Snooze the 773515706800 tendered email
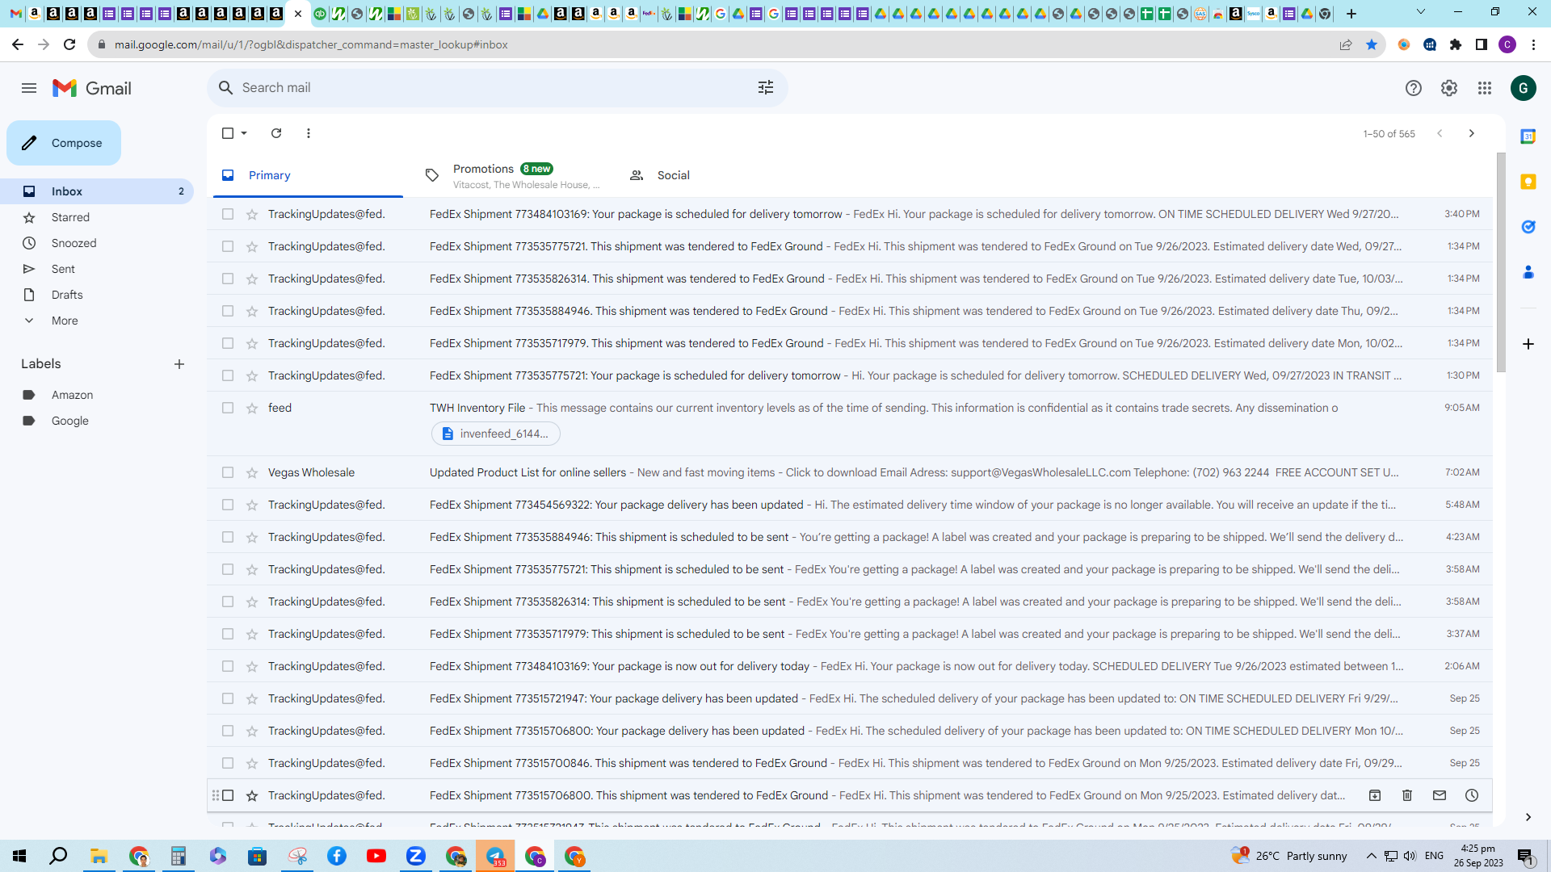This screenshot has width=1551, height=872. coord(1472,795)
